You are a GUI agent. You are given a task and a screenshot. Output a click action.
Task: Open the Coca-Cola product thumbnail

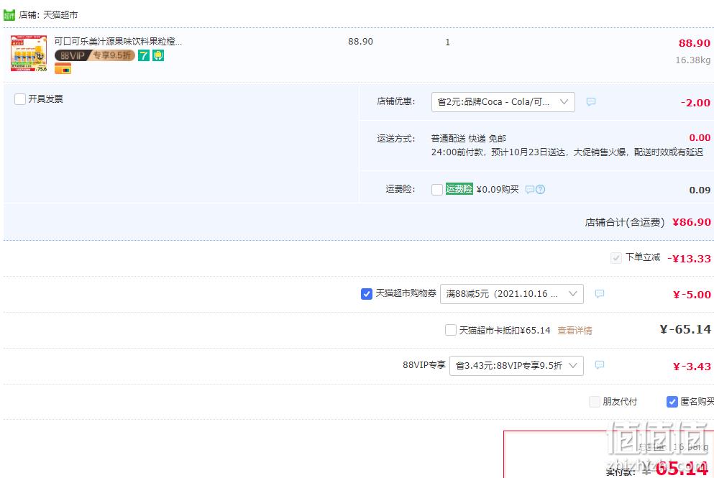[x=29, y=52]
